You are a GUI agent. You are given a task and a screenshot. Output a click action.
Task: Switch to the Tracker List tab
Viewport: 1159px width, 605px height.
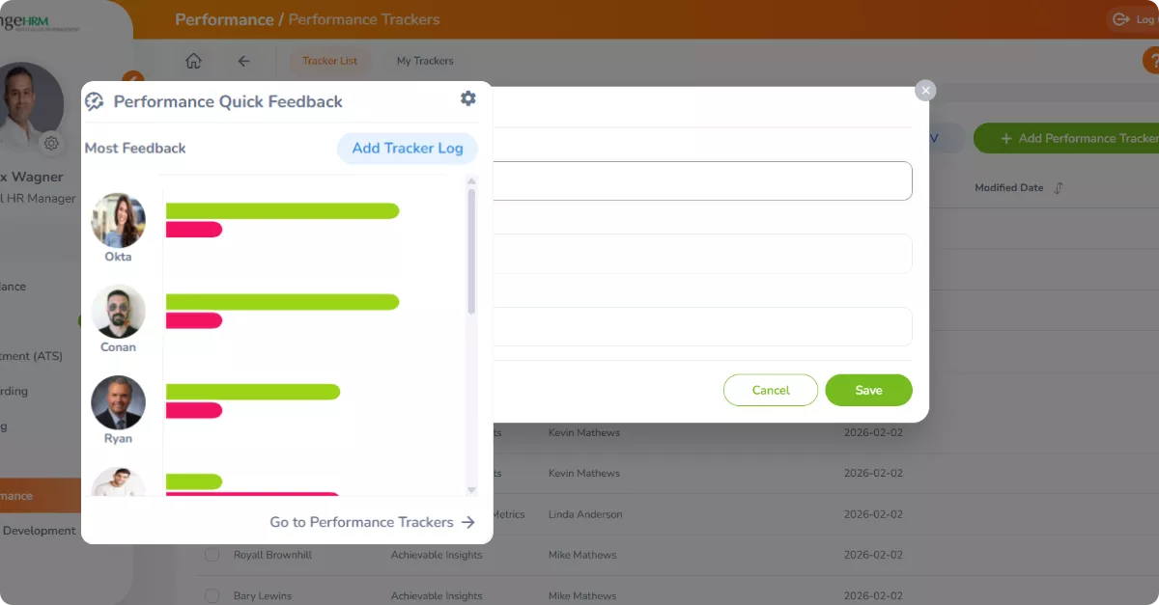click(329, 61)
